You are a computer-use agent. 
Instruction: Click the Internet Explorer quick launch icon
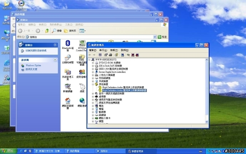21,151
